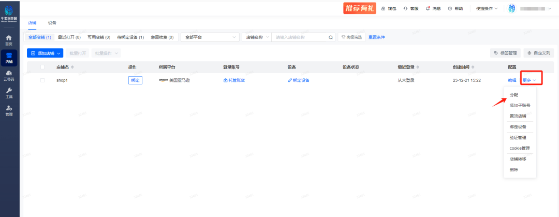Toggle the select-all checkbox in table header
This screenshot has width=559, height=217.
pyautogui.click(x=42, y=67)
